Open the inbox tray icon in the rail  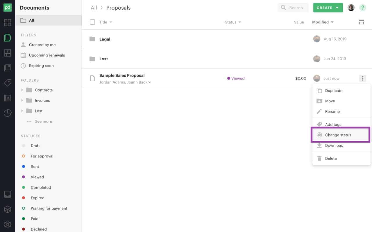coord(8,194)
